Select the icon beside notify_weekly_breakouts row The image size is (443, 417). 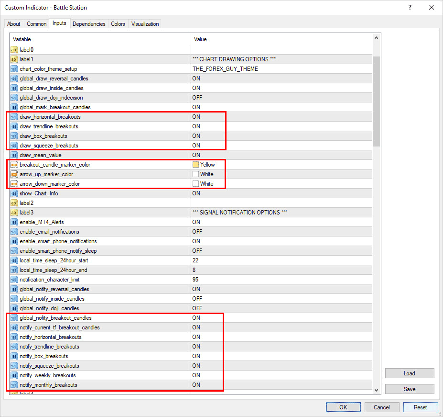14,375
